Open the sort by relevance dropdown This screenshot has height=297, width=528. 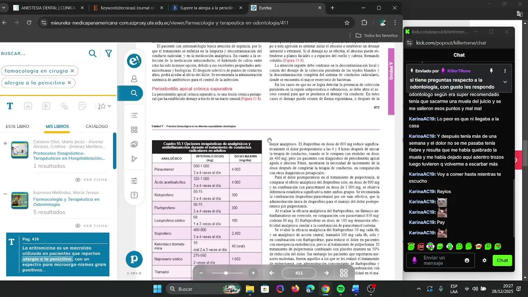(105, 106)
